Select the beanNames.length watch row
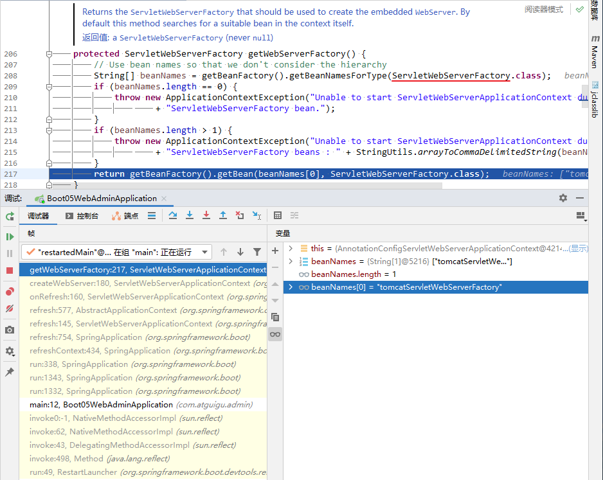 (436, 274)
